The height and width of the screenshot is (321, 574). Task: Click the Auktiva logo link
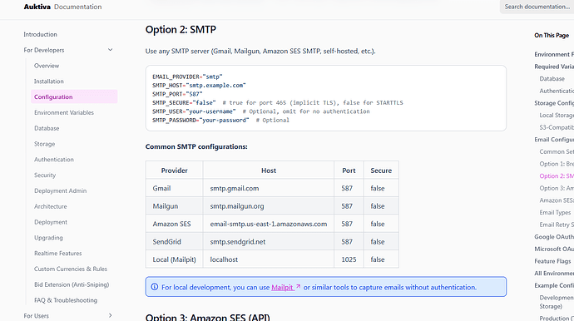(37, 7)
